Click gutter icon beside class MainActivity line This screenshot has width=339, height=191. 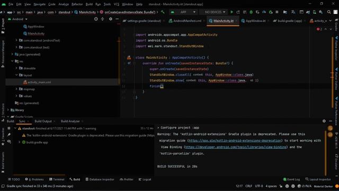click(129, 58)
